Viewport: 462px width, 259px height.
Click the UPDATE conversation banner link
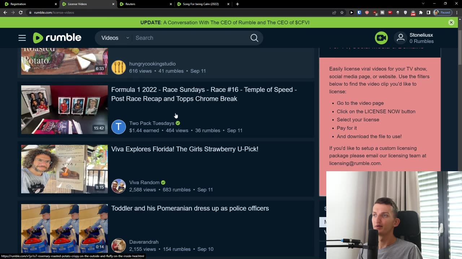coord(225,22)
